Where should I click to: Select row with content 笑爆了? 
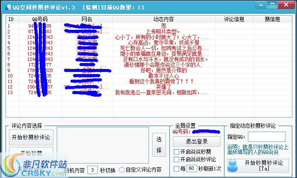[x=149, y=87]
